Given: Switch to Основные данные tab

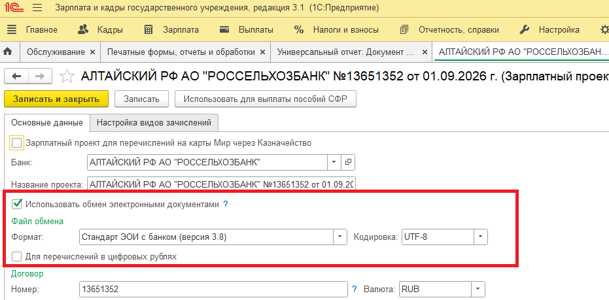Looking at the screenshot, I should click(x=47, y=123).
